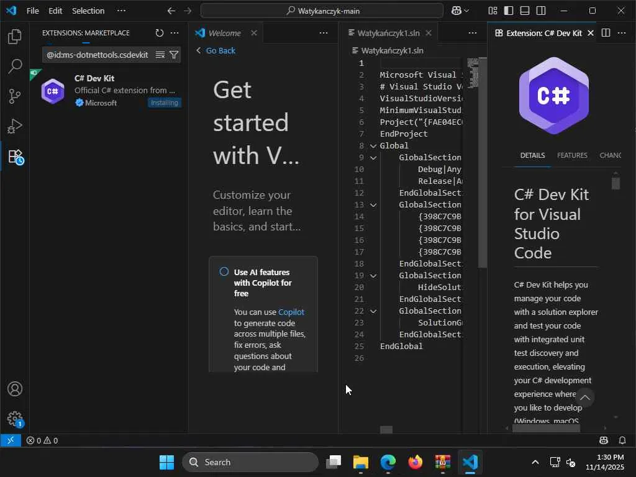The width and height of the screenshot is (636, 477).
Task: Navigate back with the left arrow
Action: [x=171, y=11]
